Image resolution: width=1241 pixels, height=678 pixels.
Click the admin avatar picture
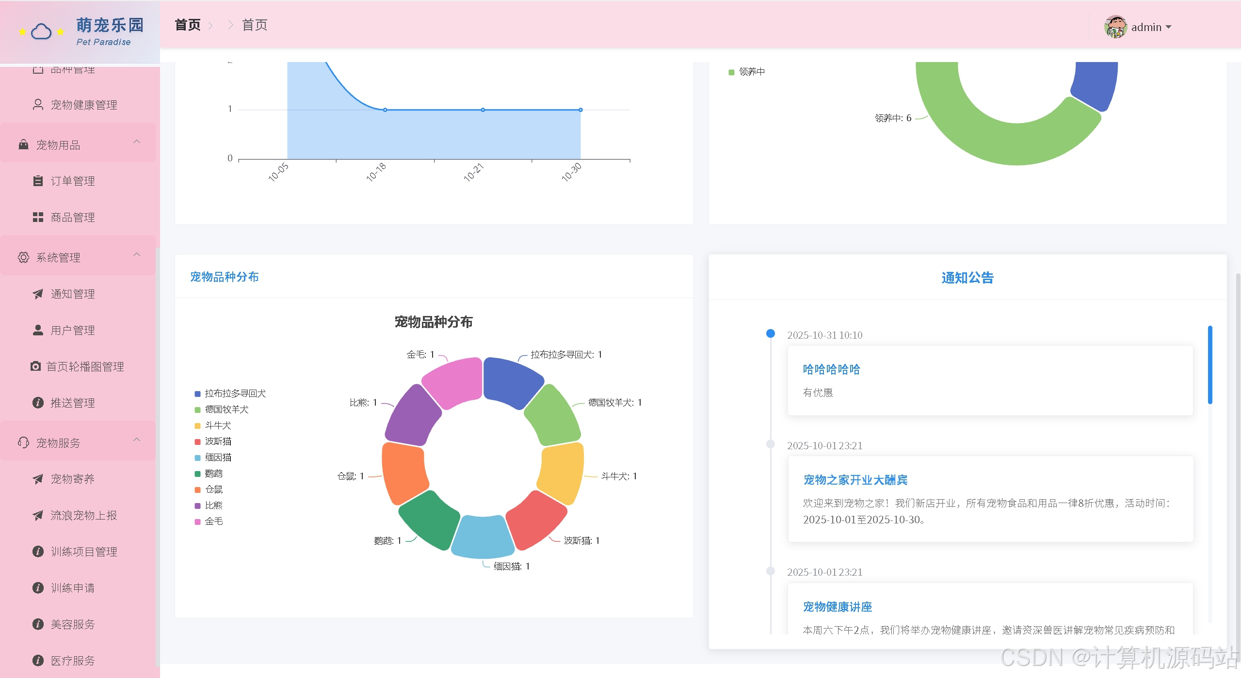(1115, 27)
